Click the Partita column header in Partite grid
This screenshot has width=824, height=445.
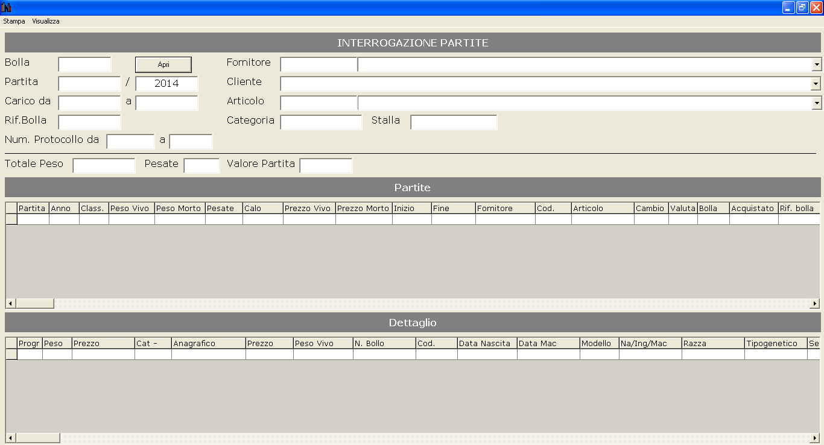tap(33, 208)
